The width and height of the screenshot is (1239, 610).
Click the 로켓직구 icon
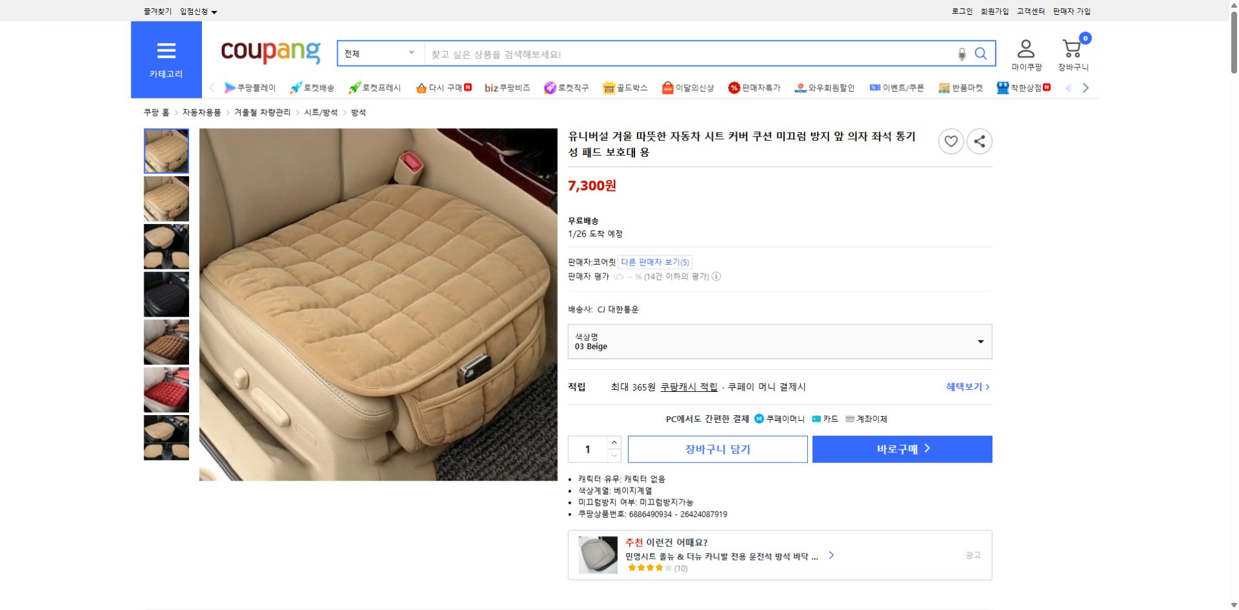(550, 87)
